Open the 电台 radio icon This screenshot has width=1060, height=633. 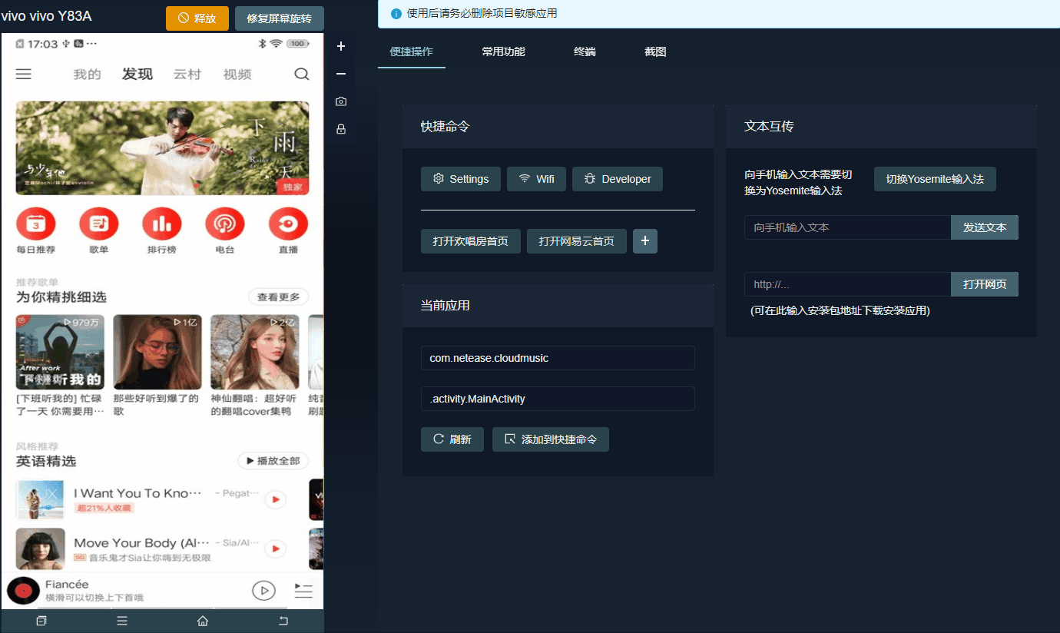pos(225,224)
